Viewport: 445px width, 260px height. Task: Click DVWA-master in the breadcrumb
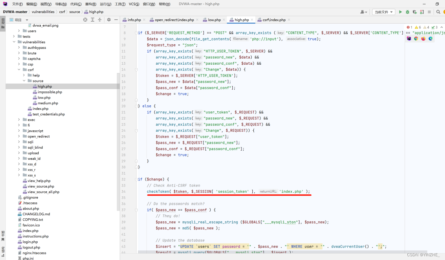click(x=15, y=12)
